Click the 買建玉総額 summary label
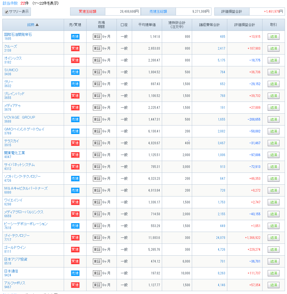 click(87, 12)
